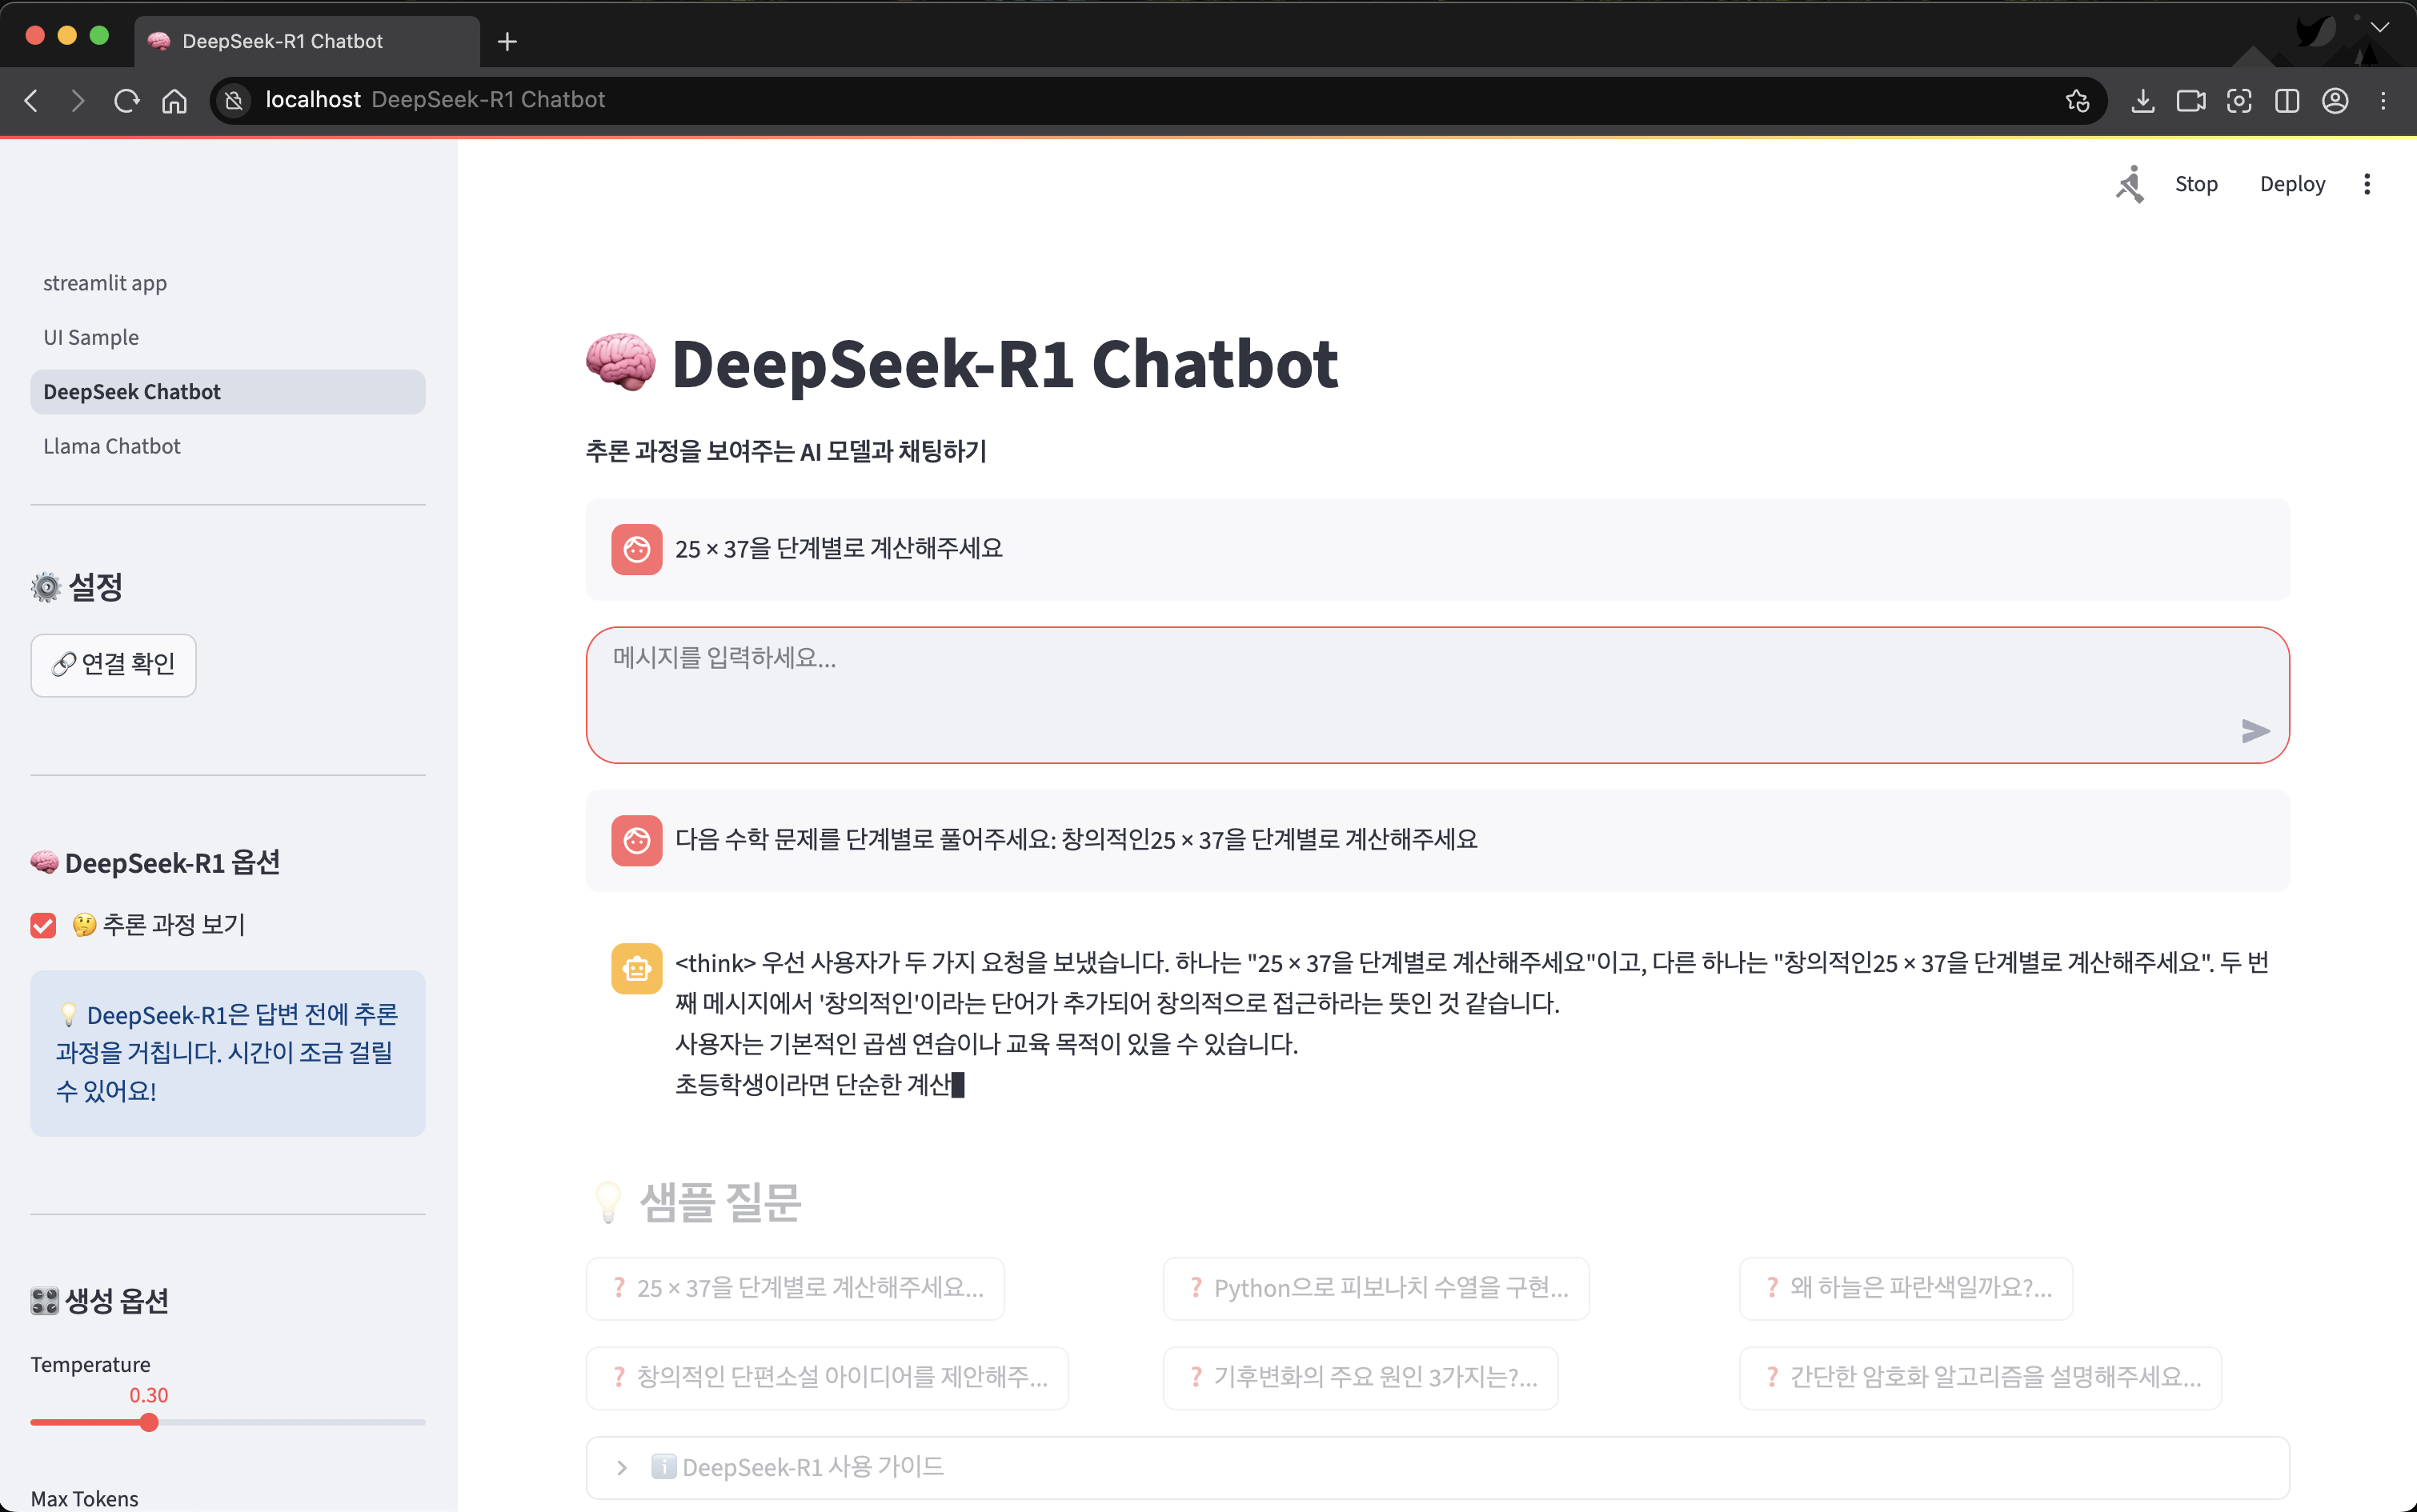Open browser three-dot options menu
The width and height of the screenshot is (2417, 1512).
pyautogui.click(x=2382, y=100)
